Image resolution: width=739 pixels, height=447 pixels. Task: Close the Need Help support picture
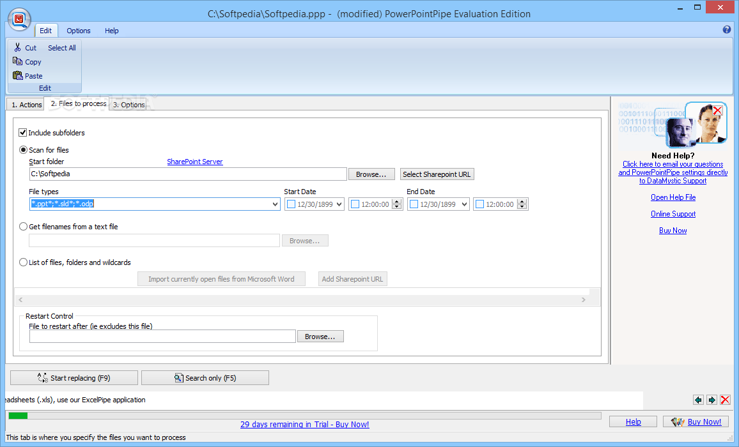click(718, 110)
